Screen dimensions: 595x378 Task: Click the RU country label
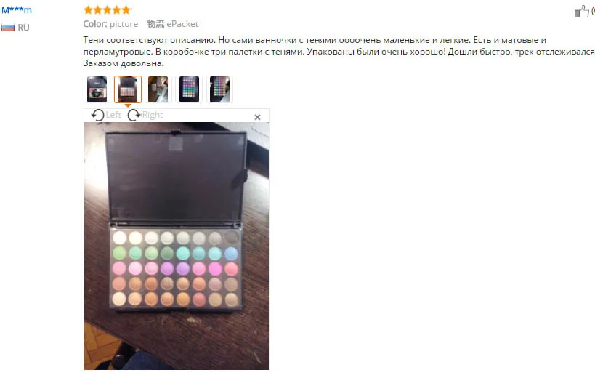(23, 28)
